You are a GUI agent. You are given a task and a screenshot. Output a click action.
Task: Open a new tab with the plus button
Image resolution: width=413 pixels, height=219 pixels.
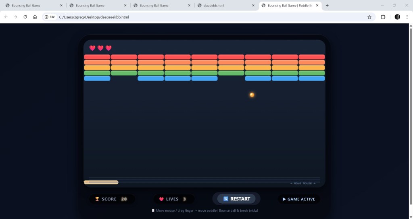(327, 6)
